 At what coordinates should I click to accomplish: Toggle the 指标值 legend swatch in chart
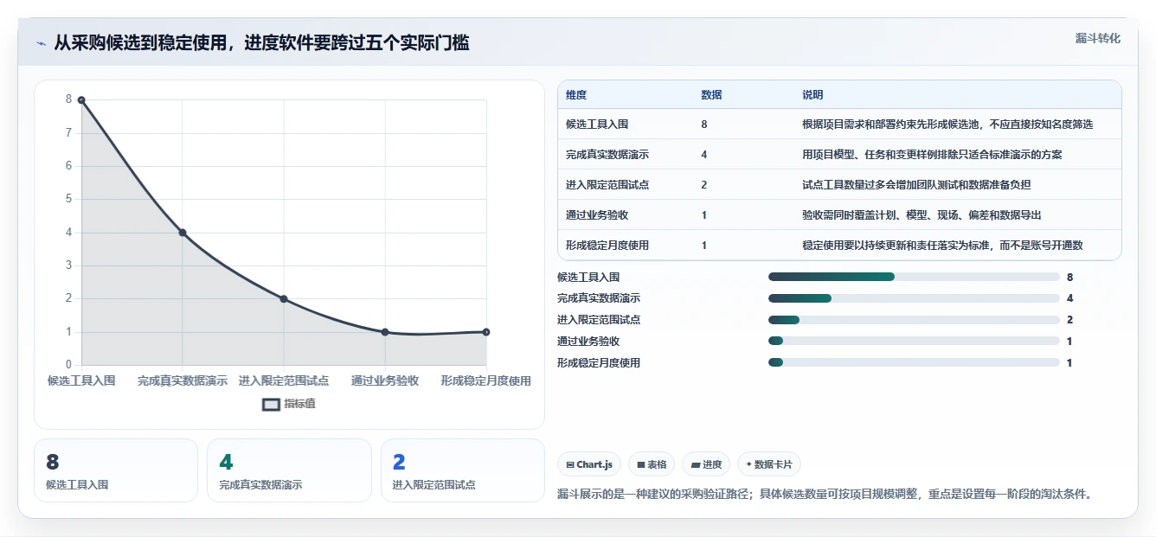(x=271, y=404)
